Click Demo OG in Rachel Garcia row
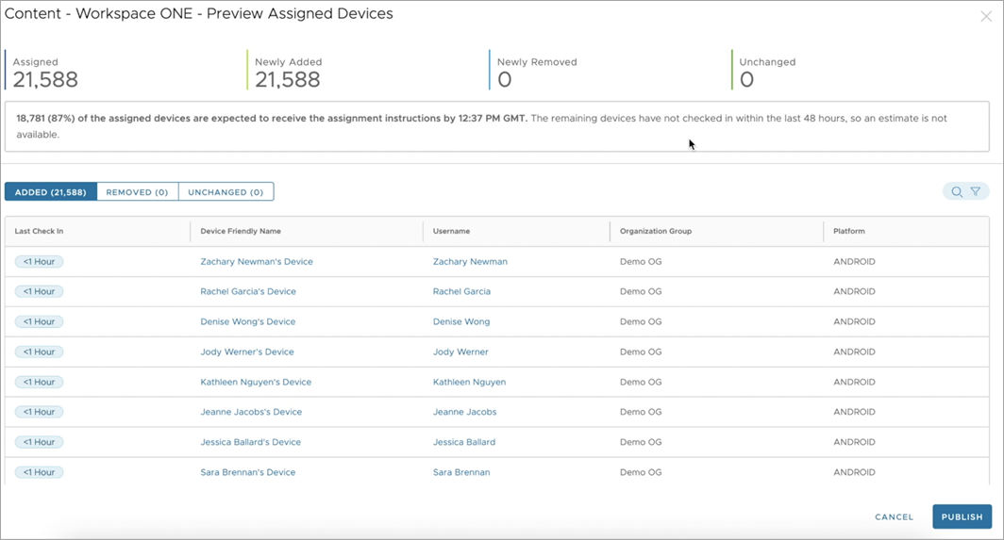Screen dimensions: 1004x540 click(641, 291)
